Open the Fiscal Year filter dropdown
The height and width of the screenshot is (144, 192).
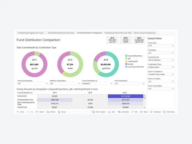(x=161, y=46)
